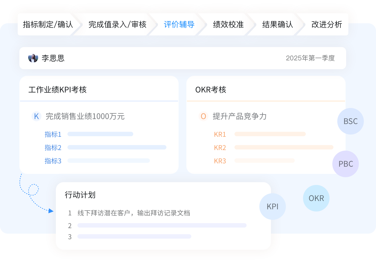The height and width of the screenshot is (263, 376).
Task: Click the KR1 progress bar
Action: 270,134
